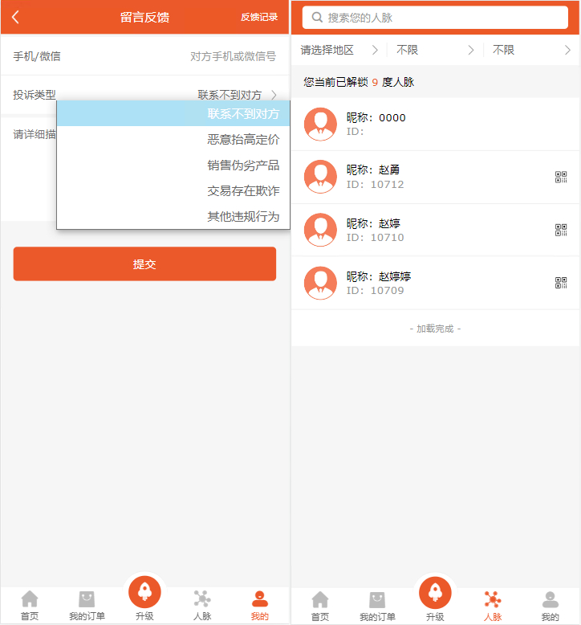Select 恶意抬高定价 from the complaint list

tap(243, 140)
